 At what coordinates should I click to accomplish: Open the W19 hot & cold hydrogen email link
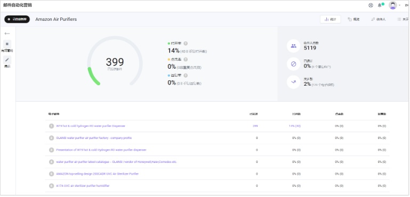pyautogui.click(x=91, y=126)
